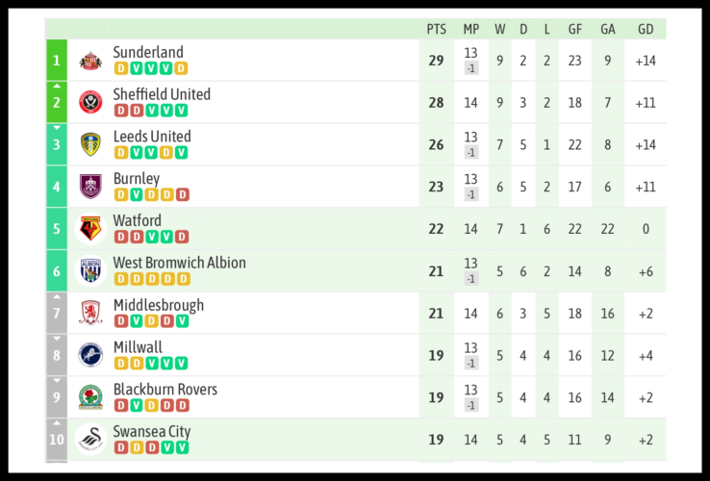
Task: Sort table by GD column header
Action: pyautogui.click(x=645, y=29)
